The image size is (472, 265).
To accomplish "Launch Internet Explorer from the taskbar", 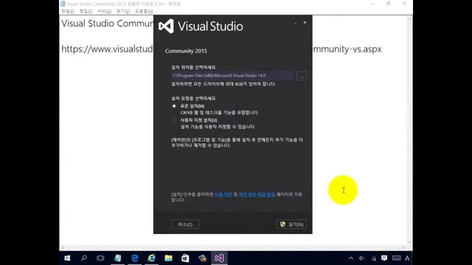I will pos(152,258).
